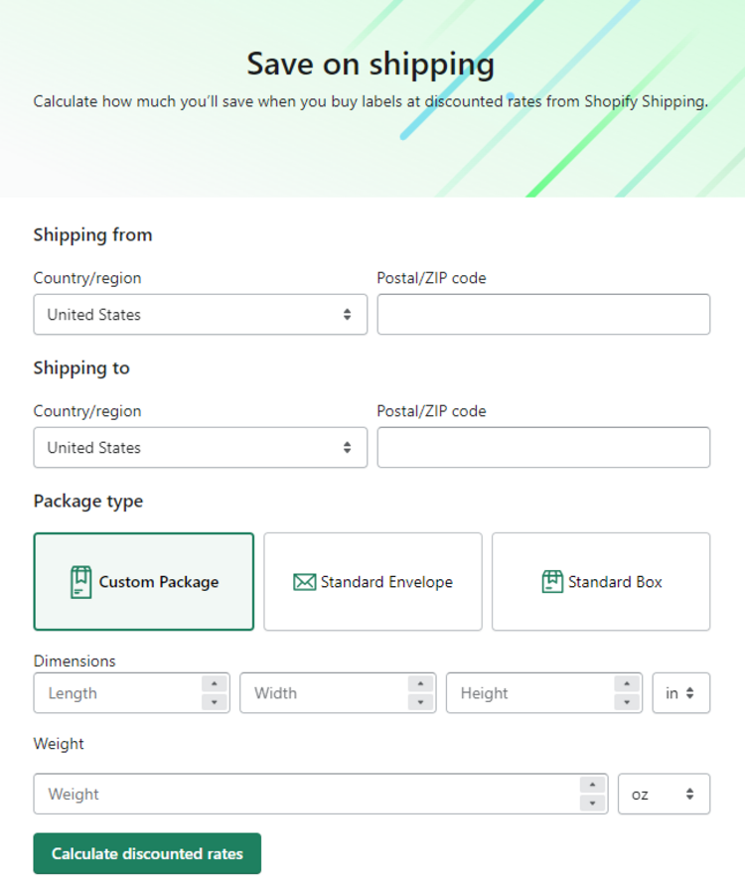Decrease Length using the down arrow
745x881 pixels.
coord(215,702)
